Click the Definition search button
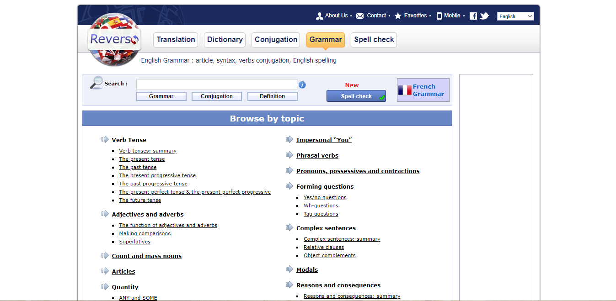The width and height of the screenshot is (616, 301). click(x=272, y=96)
